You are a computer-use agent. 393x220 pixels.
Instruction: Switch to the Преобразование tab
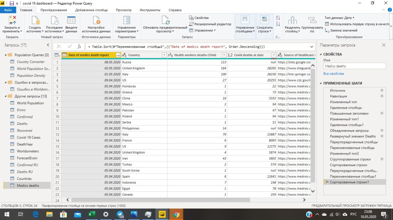point(54,10)
